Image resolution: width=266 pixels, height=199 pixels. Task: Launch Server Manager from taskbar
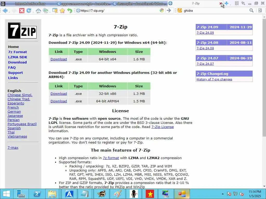(21, 194)
